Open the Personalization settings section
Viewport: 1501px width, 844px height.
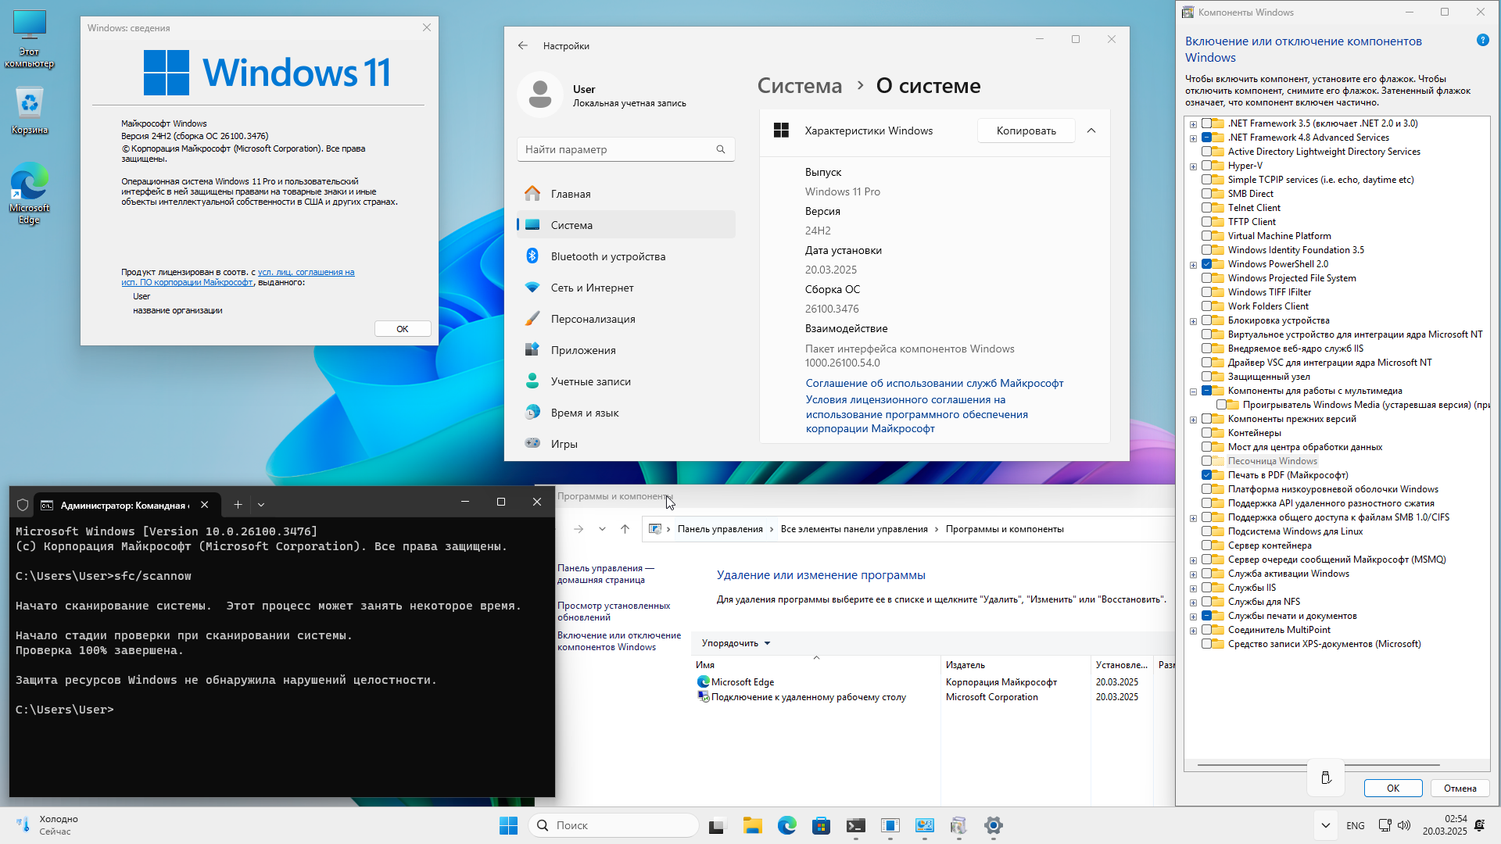[593, 319]
